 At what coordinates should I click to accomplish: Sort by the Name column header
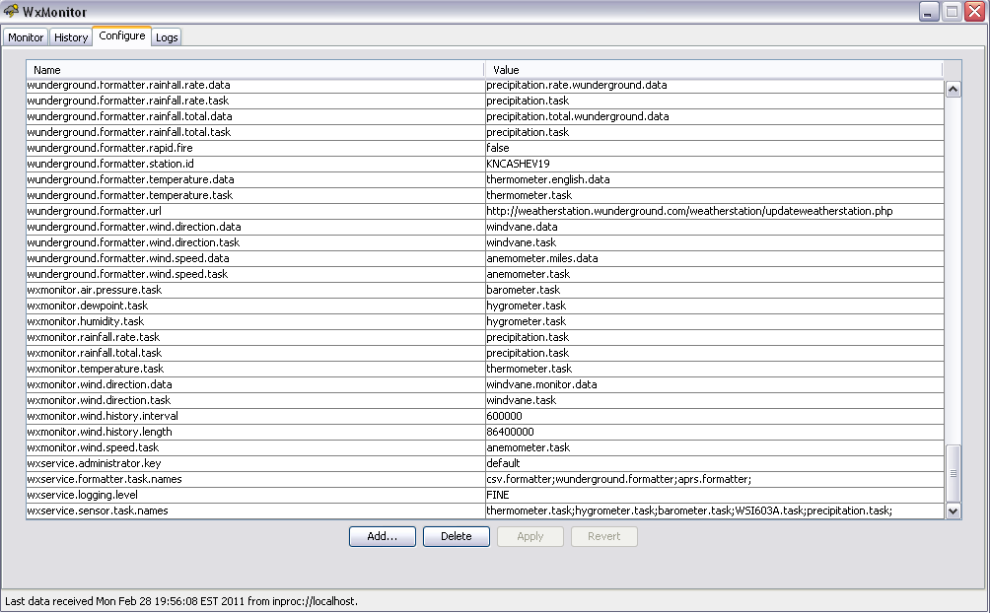click(x=254, y=70)
